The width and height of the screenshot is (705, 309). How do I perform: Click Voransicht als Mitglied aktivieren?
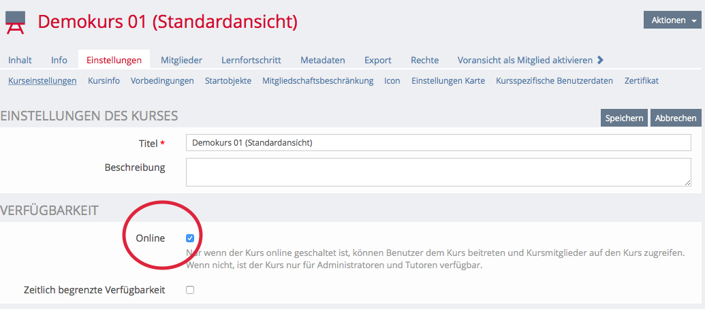coord(524,60)
